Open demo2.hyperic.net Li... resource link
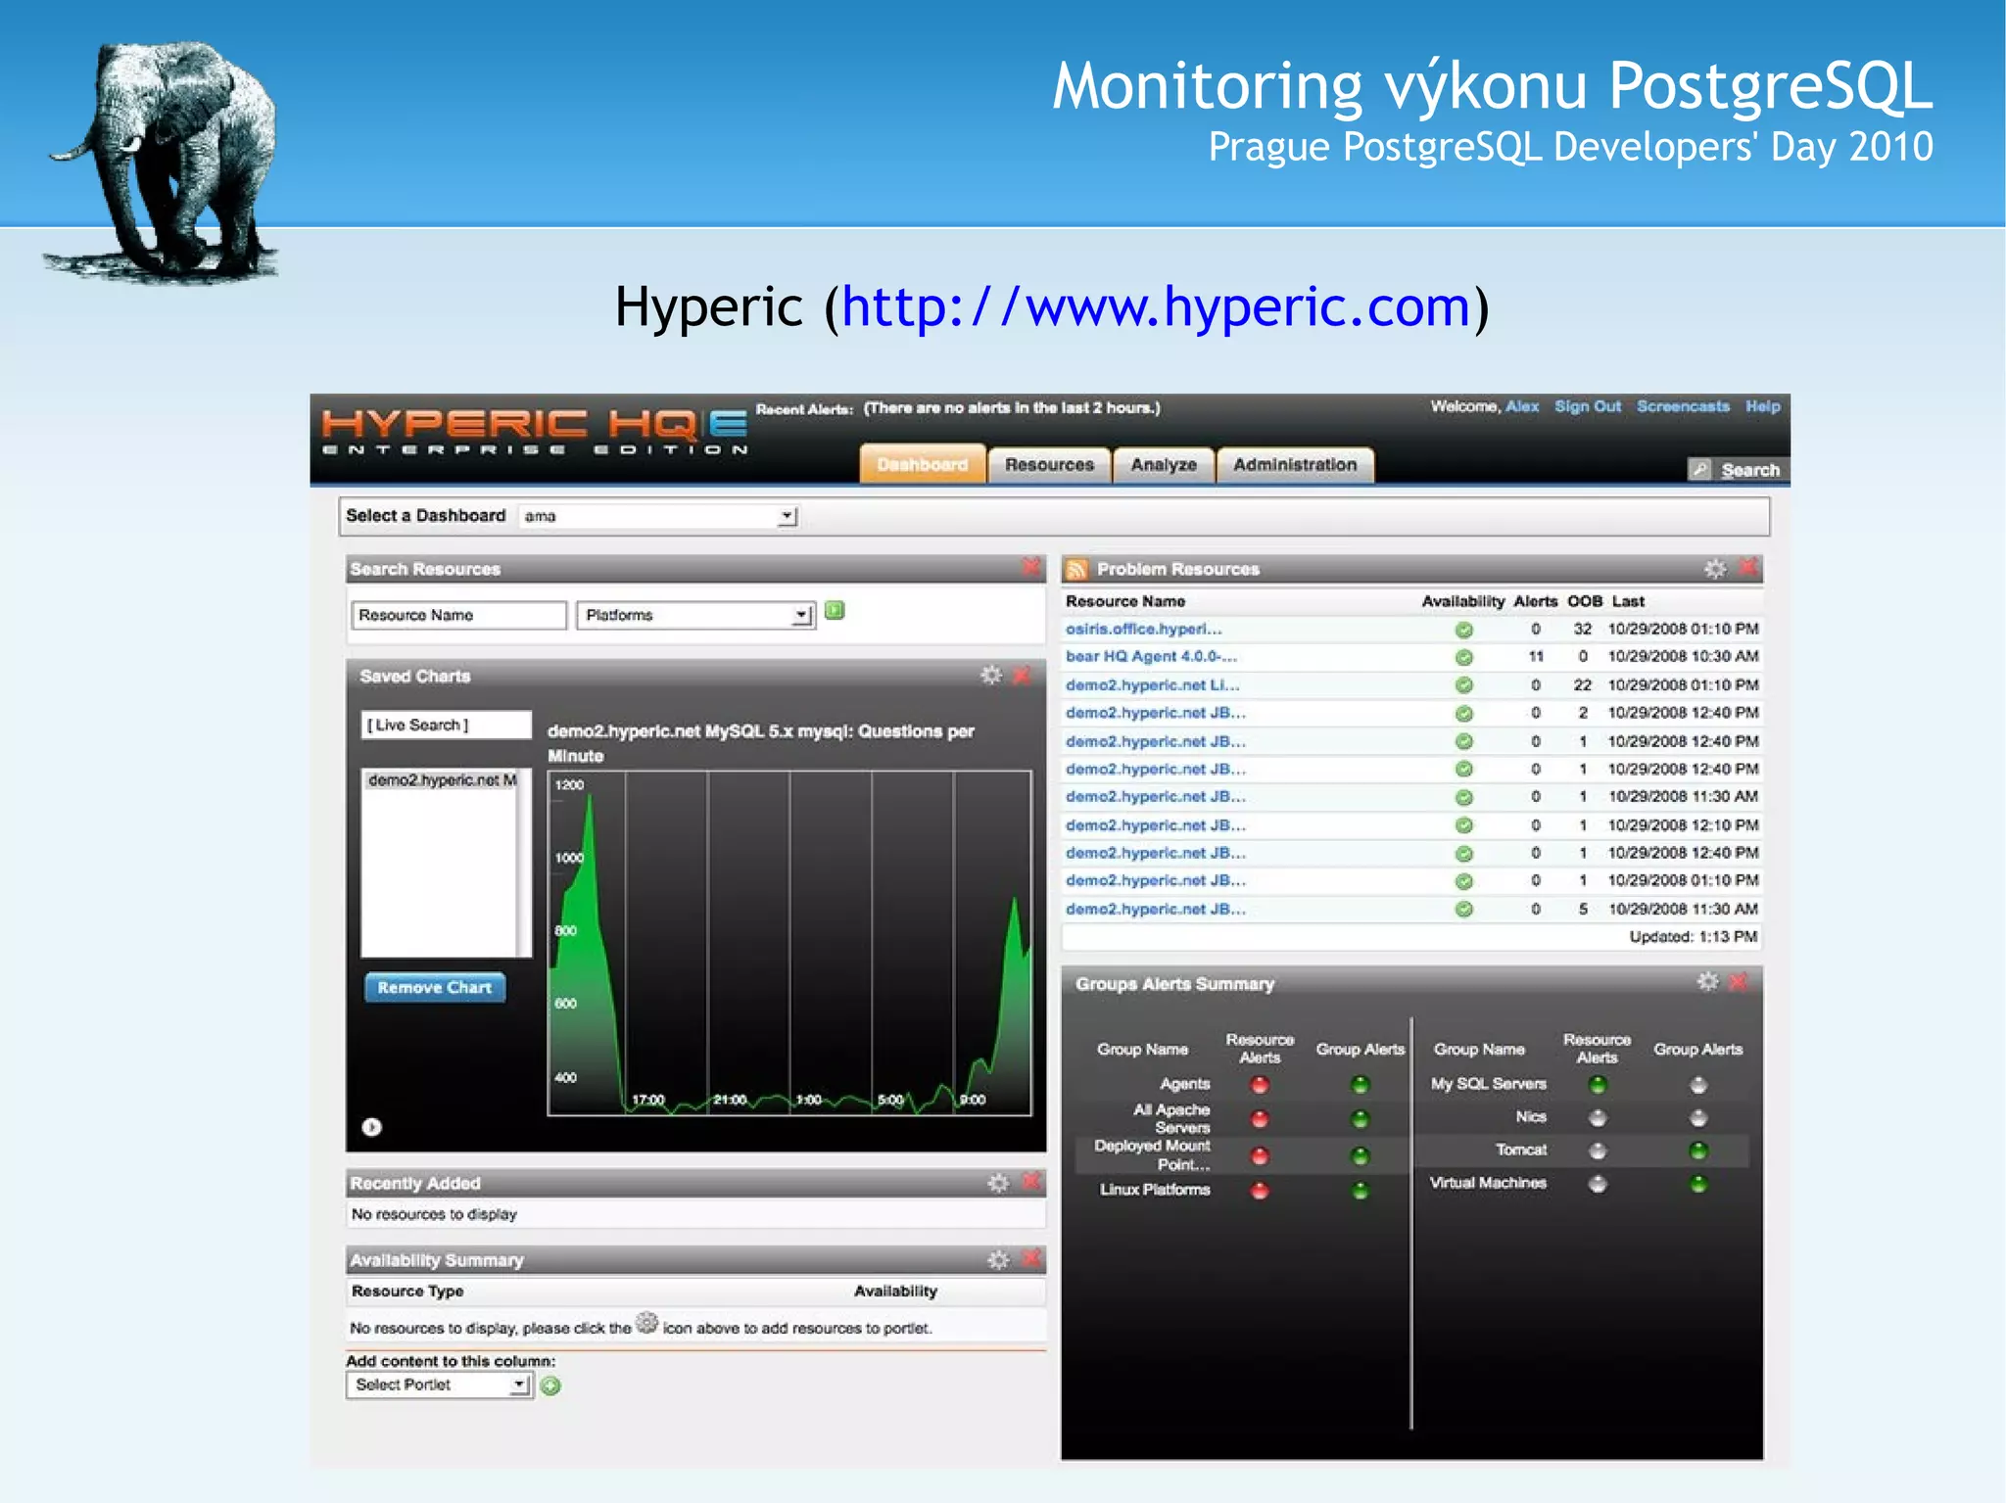 coord(1153,684)
